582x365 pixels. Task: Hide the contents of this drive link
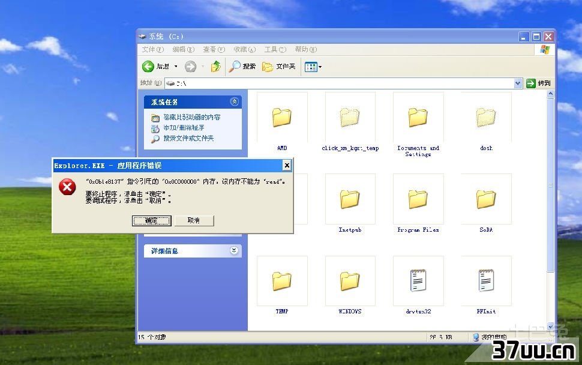click(x=192, y=117)
